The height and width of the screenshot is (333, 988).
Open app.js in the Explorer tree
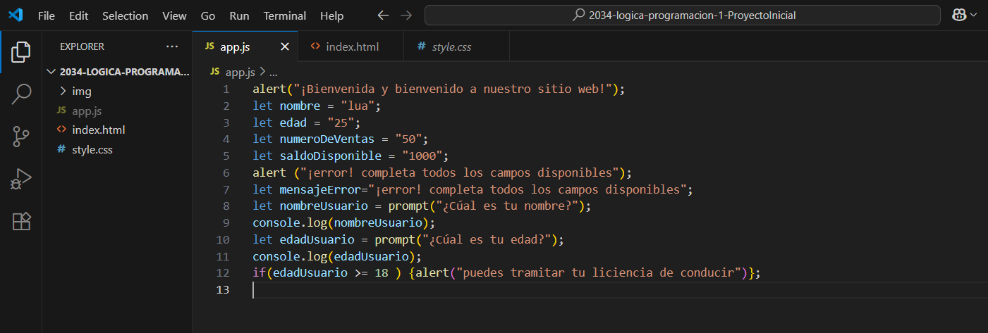[x=117, y=111]
